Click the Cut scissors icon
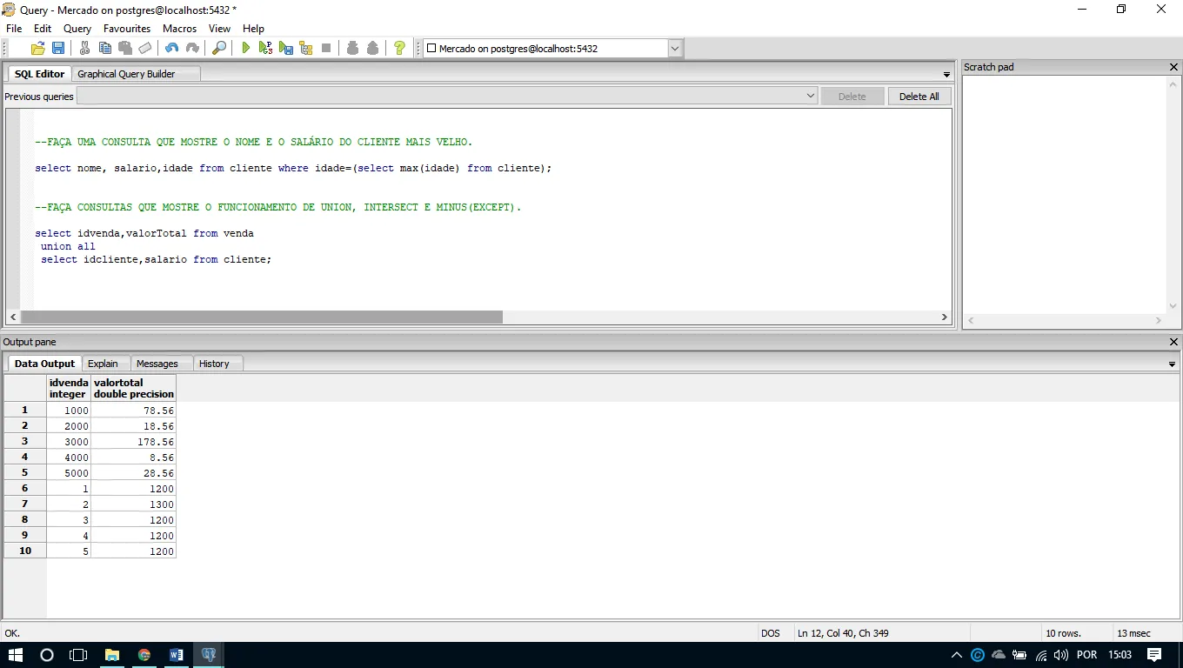1183x668 pixels. pos(84,49)
